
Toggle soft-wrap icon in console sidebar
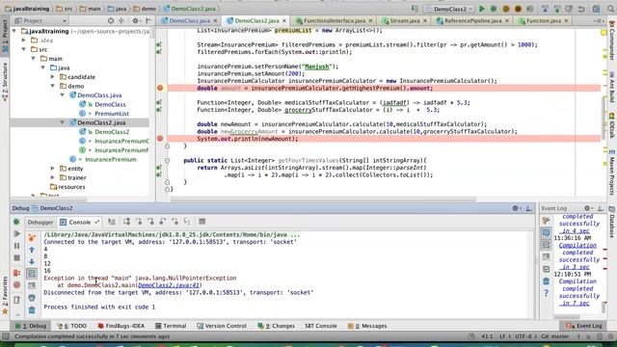32,274
